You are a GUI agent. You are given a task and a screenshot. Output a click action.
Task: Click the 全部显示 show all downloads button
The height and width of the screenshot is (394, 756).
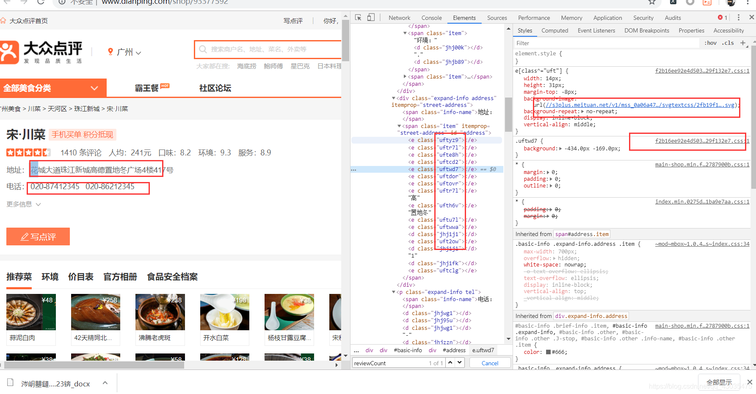pyautogui.click(x=719, y=382)
